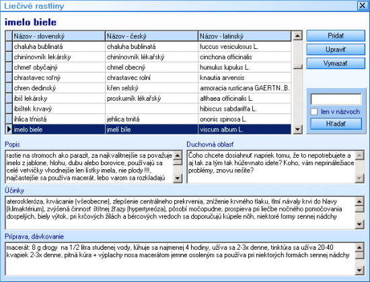
Task: Click the Účinky box scroll up arrow
Action: [x=359, y=201]
